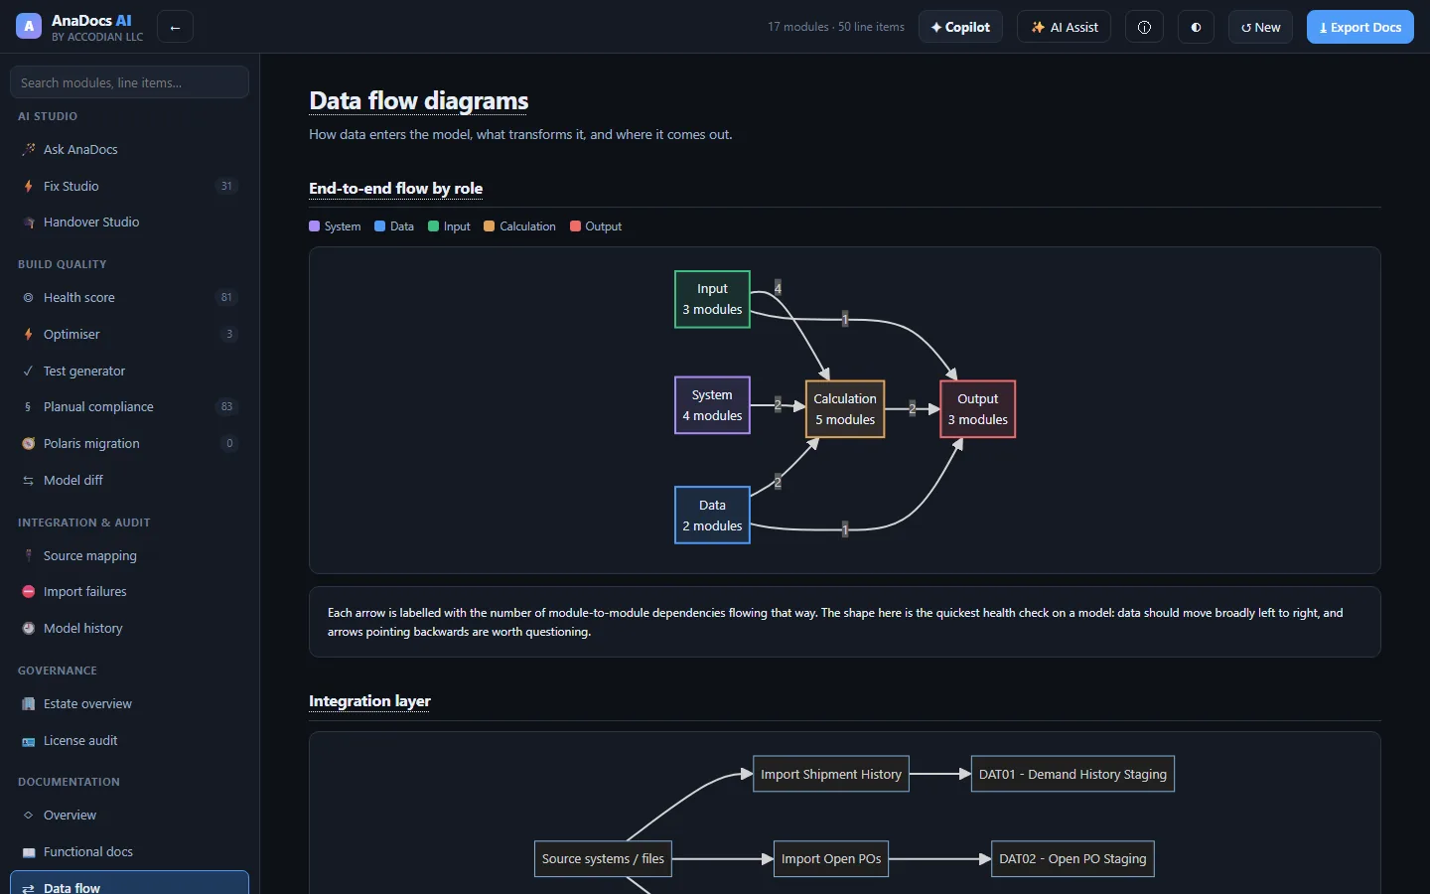Click the New button
1430x894 pixels.
tap(1260, 27)
